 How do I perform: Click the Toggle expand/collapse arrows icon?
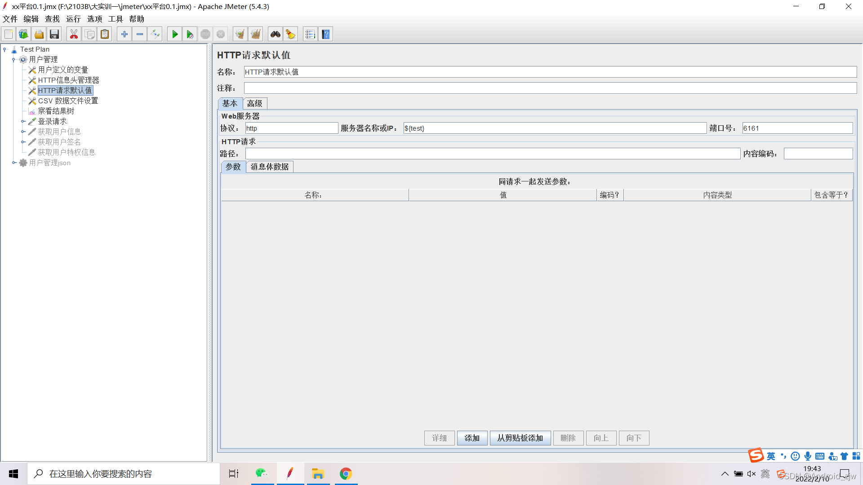click(x=155, y=34)
